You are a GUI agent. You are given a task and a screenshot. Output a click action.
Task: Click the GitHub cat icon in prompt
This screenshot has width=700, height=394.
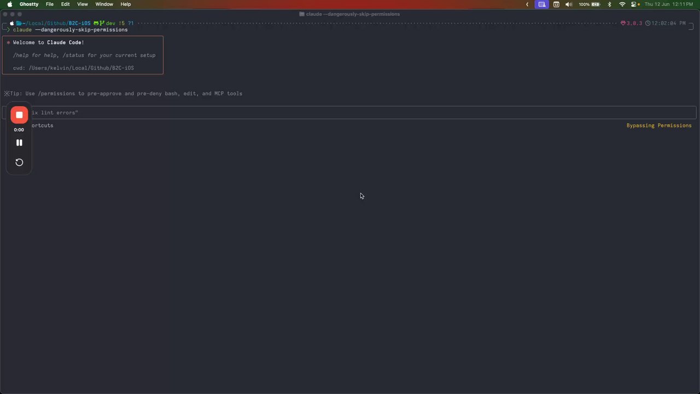[96, 24]
